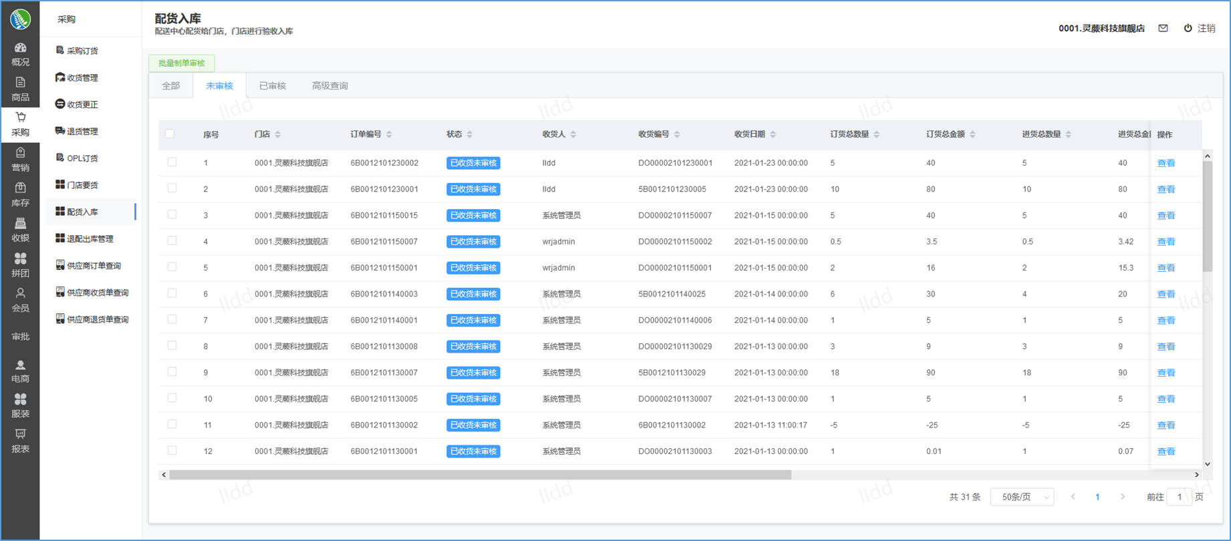Click the 批量制单审核 button
Viewport: 1231px width, 541px height.
[x=182, y=63]
